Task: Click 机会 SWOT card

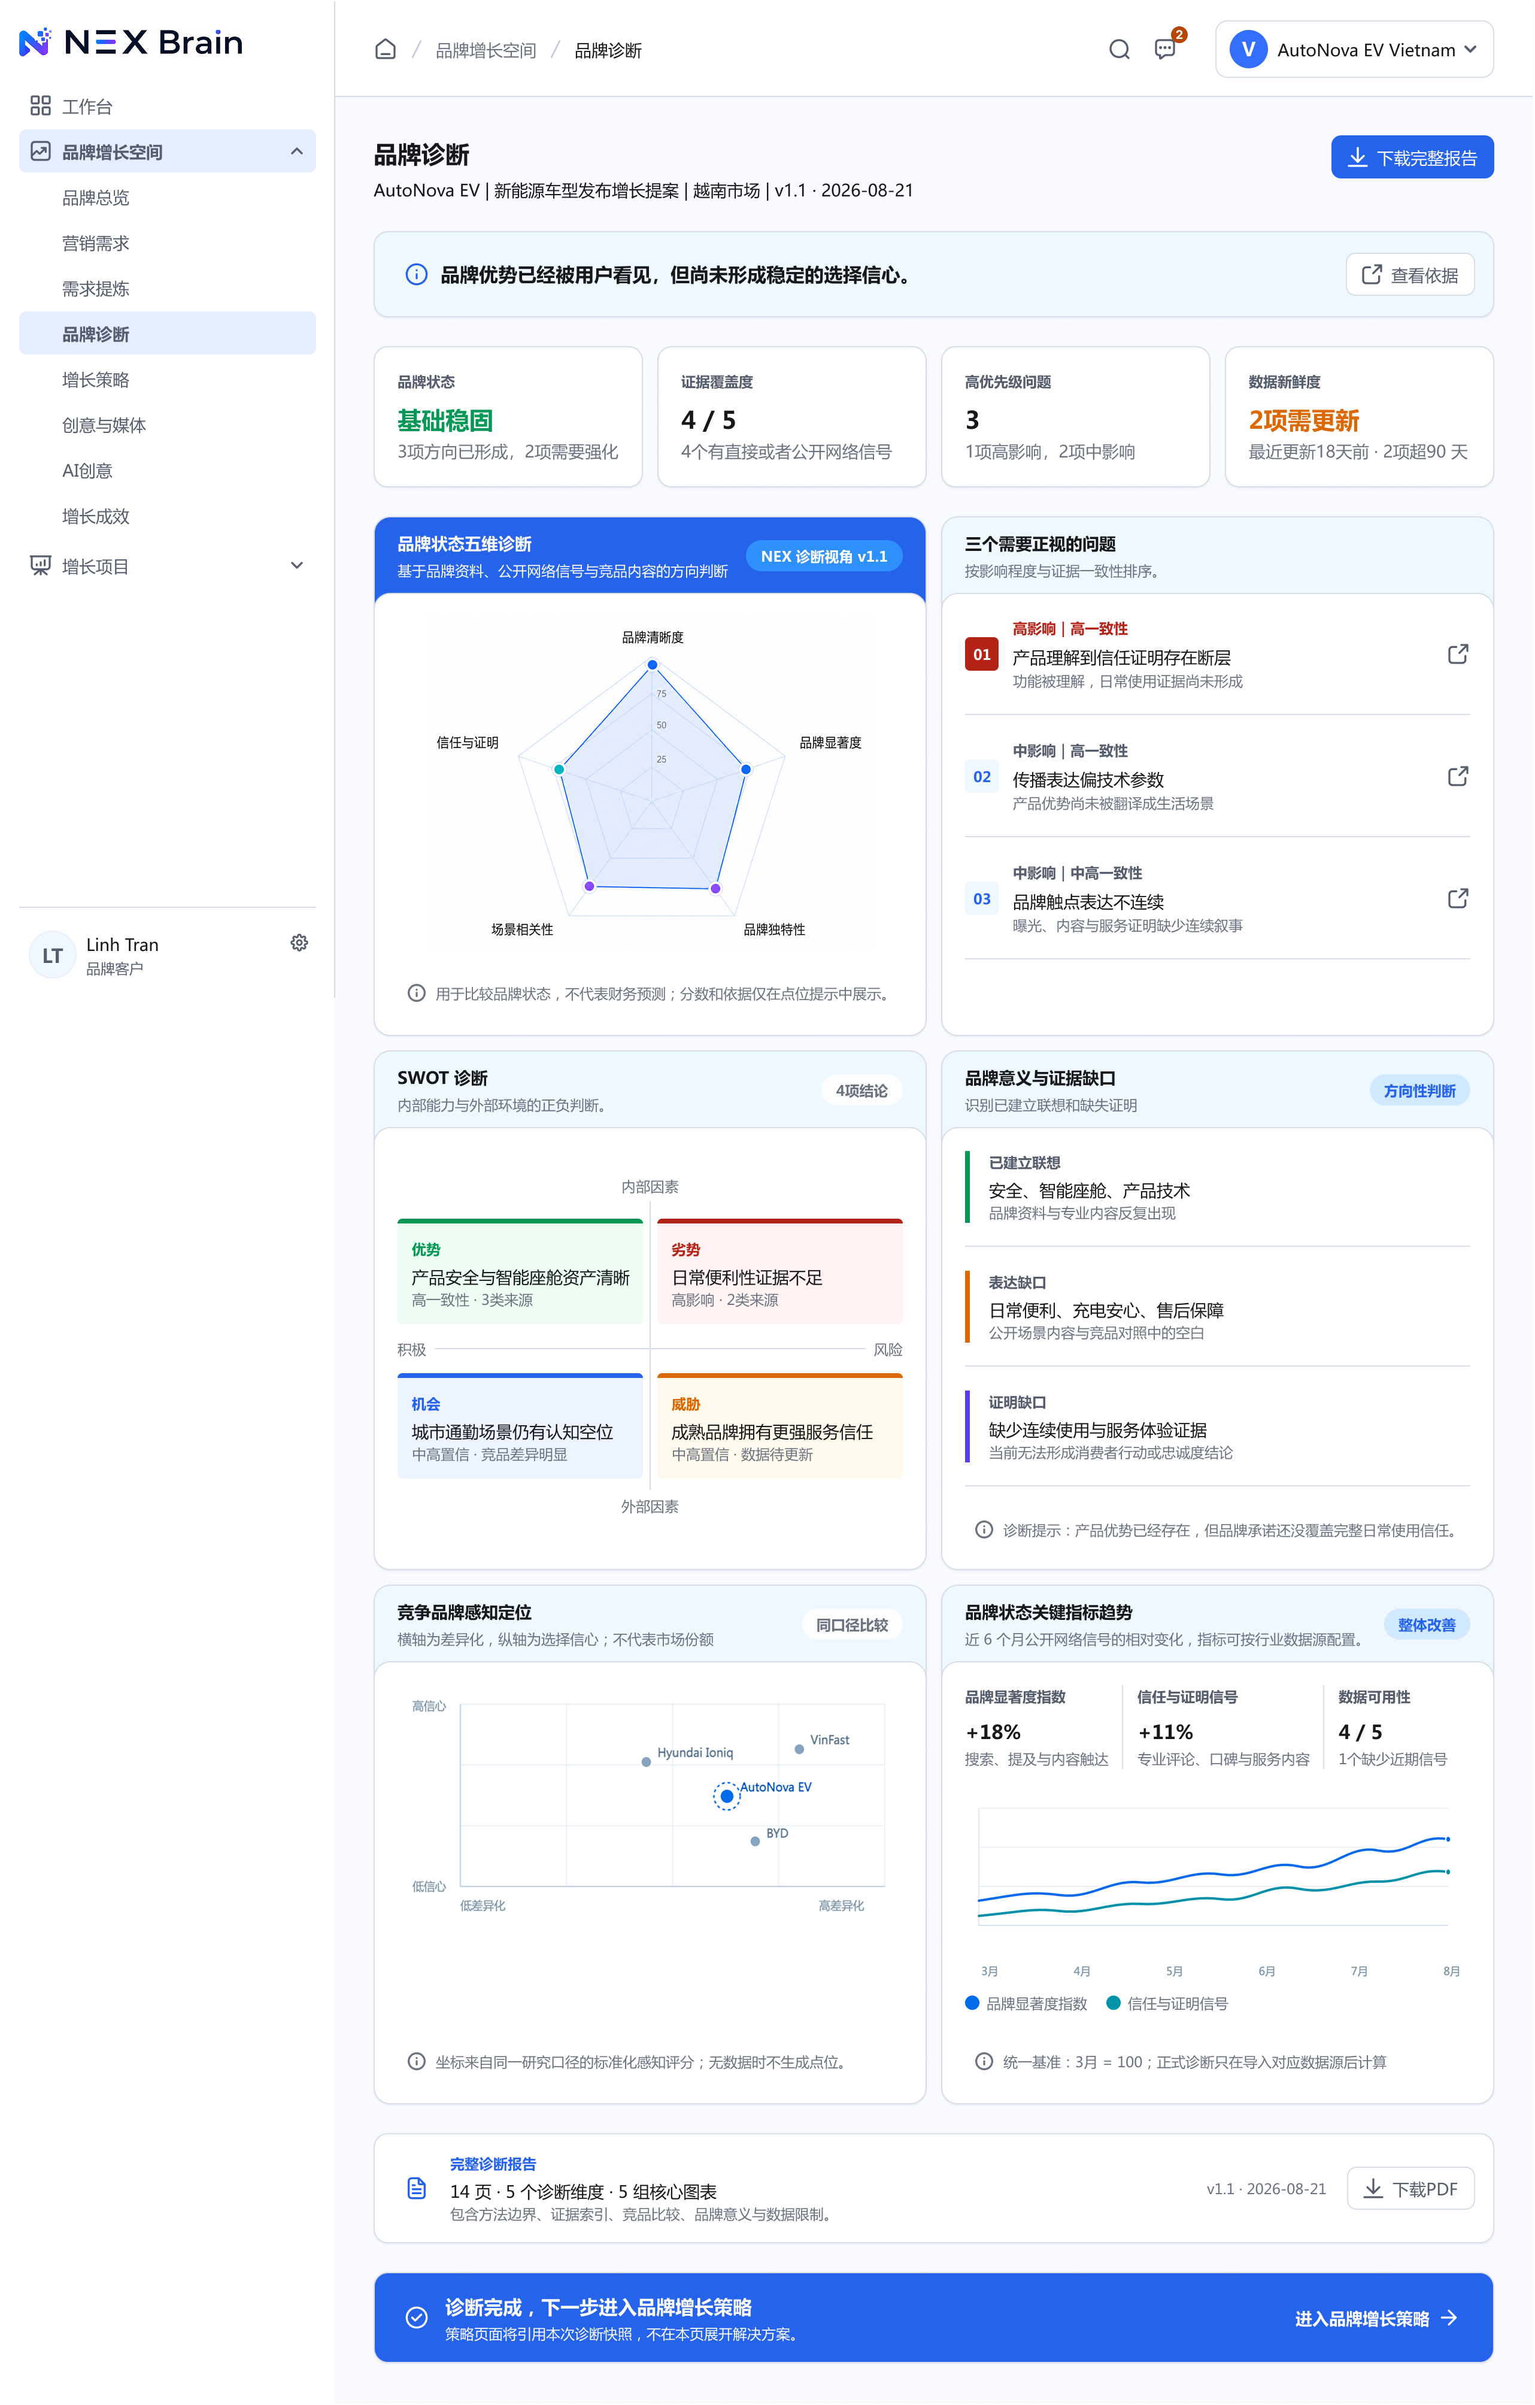Action: pos(519,1425)
